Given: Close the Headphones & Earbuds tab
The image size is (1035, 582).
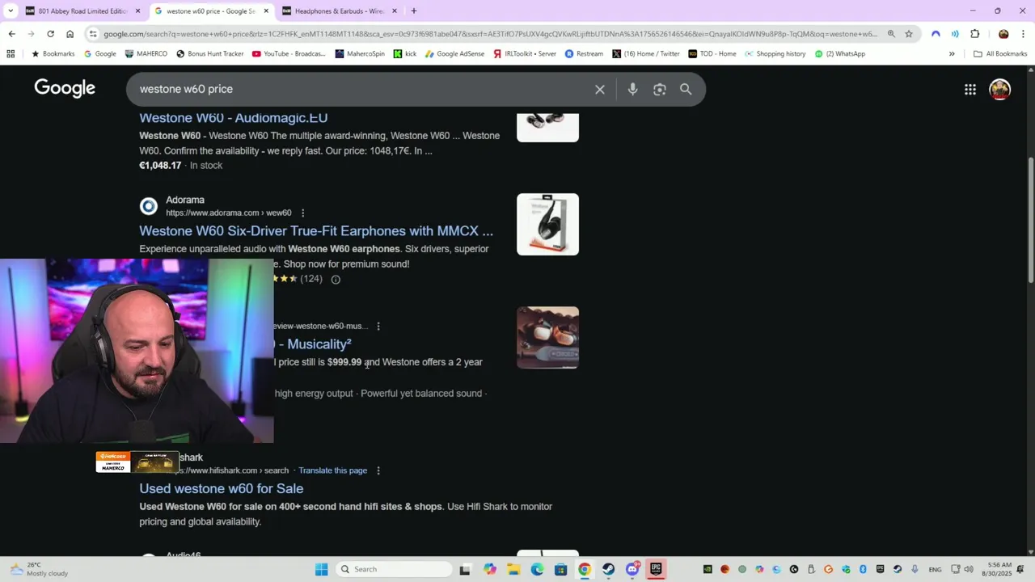Looking at the screenshot, I should [x=394, y=11].
